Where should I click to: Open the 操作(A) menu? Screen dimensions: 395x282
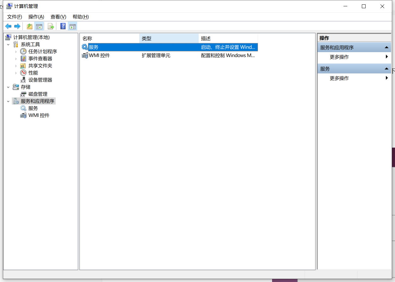36,17
